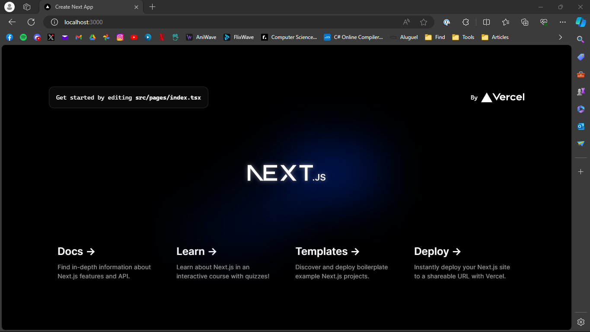The width and height of the screenshot is (590, 332).
Task: Open the teal hand icon bookmark
Action: 175,37
